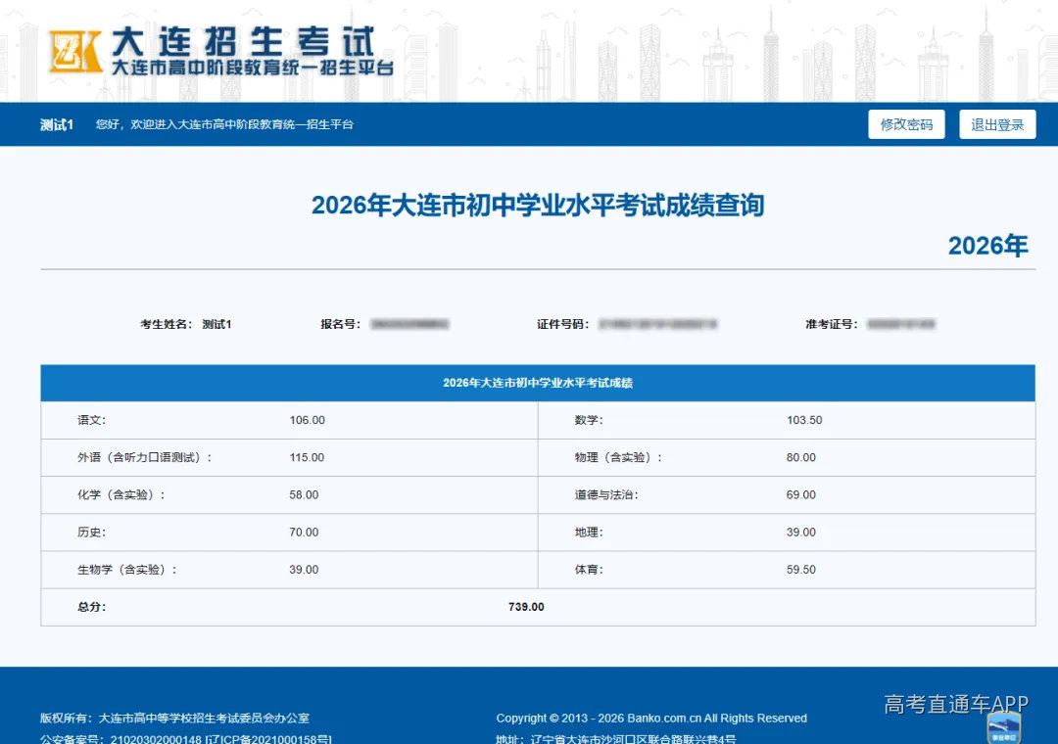Click the 体育： subject label

click(589, 570)
